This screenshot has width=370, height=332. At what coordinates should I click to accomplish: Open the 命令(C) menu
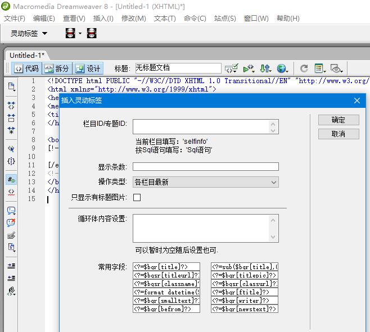(195, 19)
